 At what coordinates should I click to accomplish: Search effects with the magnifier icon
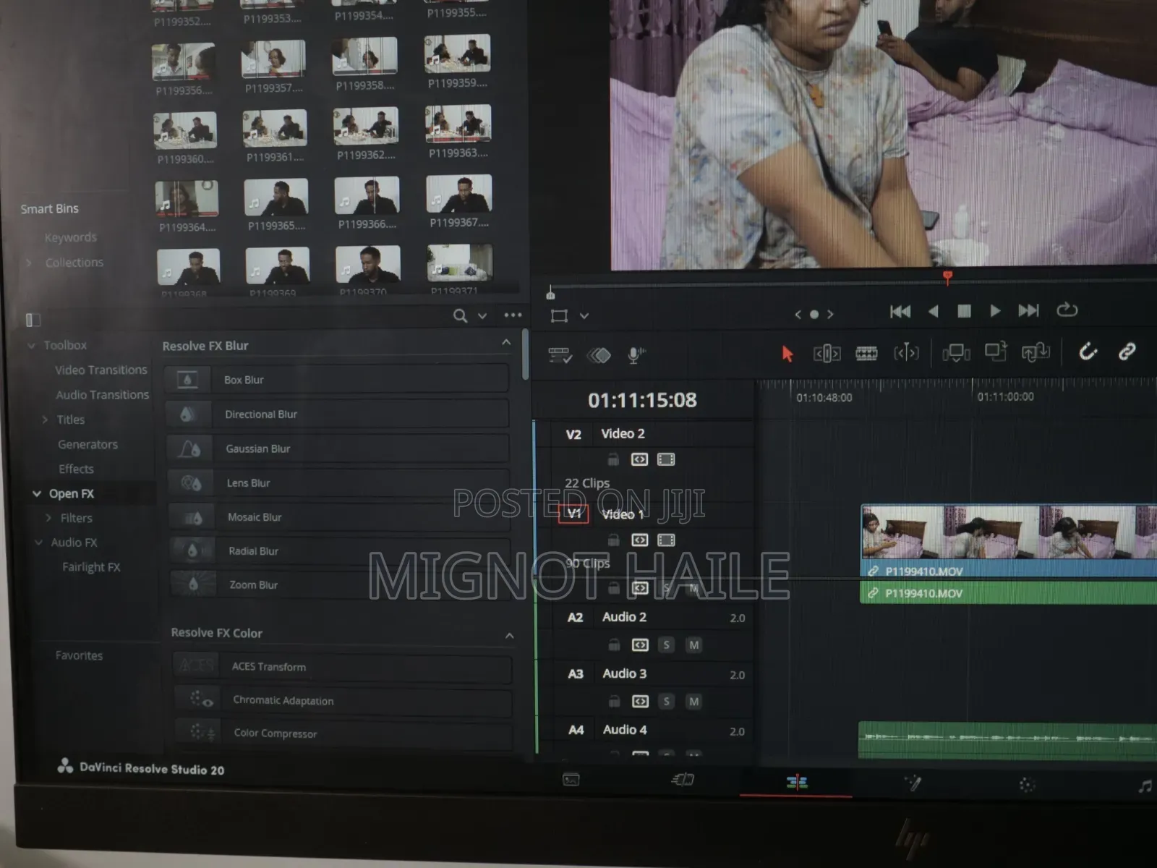tap(460, 315)
